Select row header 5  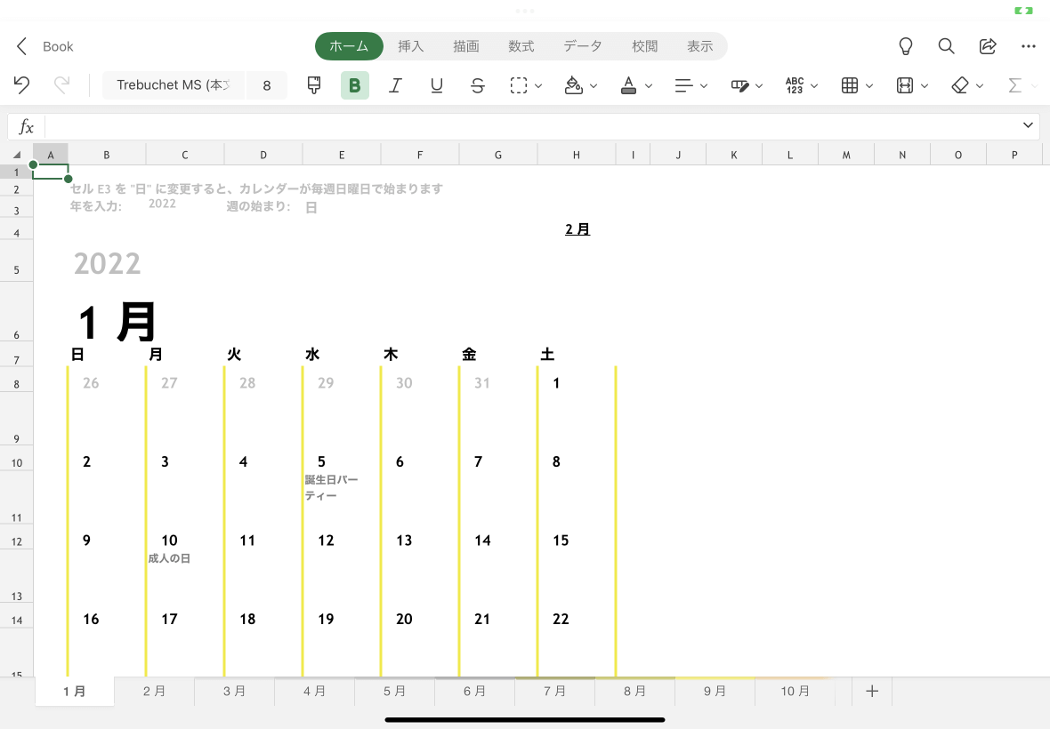coord(17,261)
